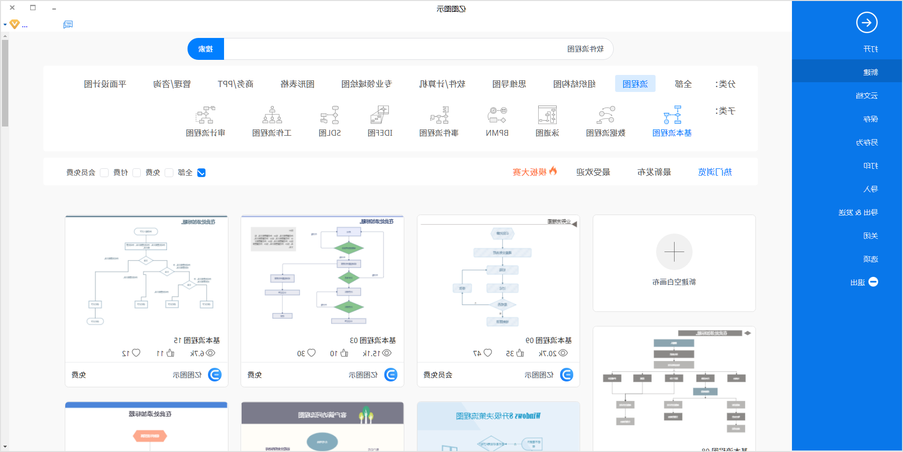Viewport: 903px width, 452px height.
Task: Choose 打印 in the sidebar
Action: (x=847, y=166)
